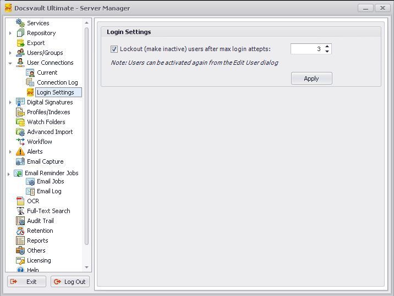Image resolution: width=394 pixels, height=296 pixels.
Task: Minimize the Server Manager window
Action: click(x=365, y=8)
